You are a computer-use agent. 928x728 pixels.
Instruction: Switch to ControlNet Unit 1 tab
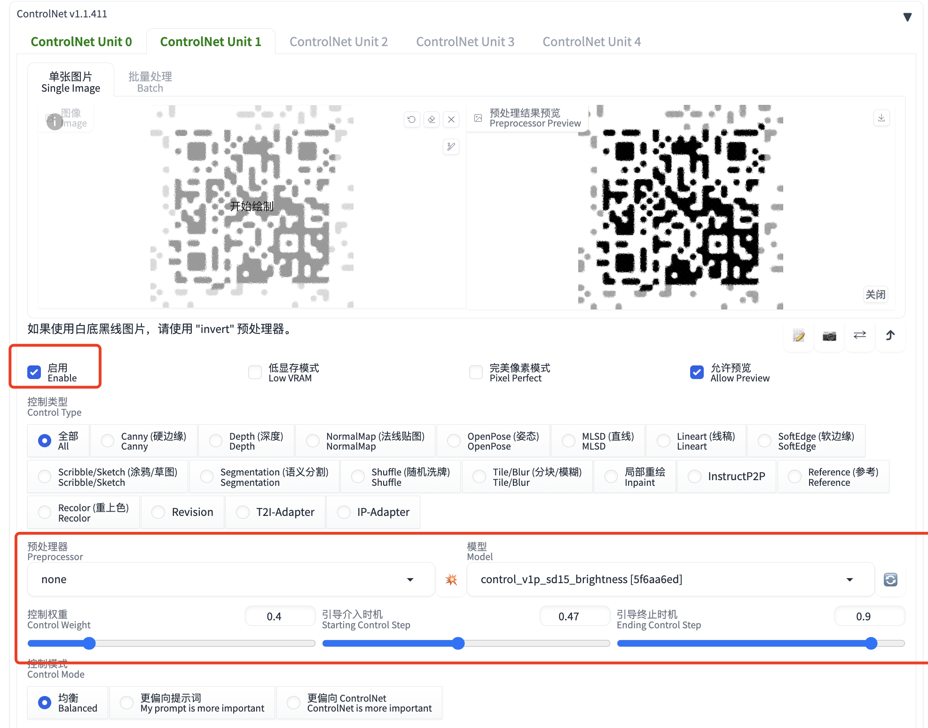coord(211,41)
